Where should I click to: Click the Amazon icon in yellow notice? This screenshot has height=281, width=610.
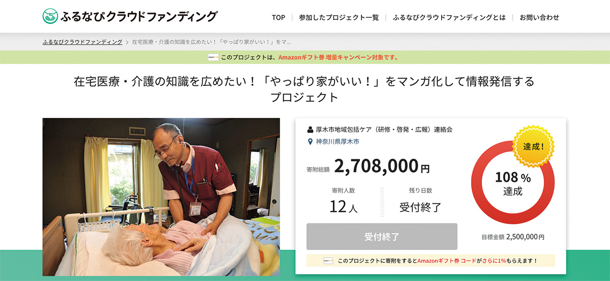pyautogui.click(x=328, y=261)
